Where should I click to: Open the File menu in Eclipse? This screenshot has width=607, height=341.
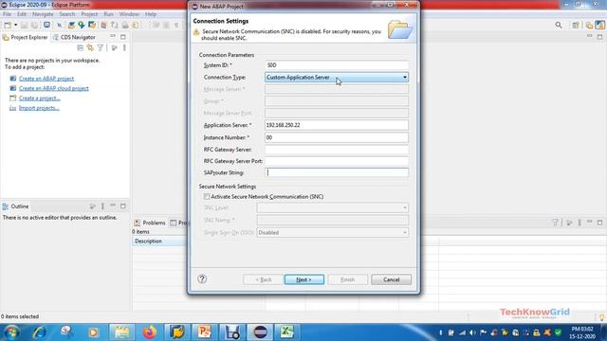[7, 14]
